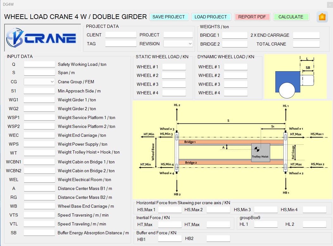Image resolution: width=333 pixels, height=246 pixels.
Task: Focus the HS,Max 1 skewing force field
Action: [170, 210]
